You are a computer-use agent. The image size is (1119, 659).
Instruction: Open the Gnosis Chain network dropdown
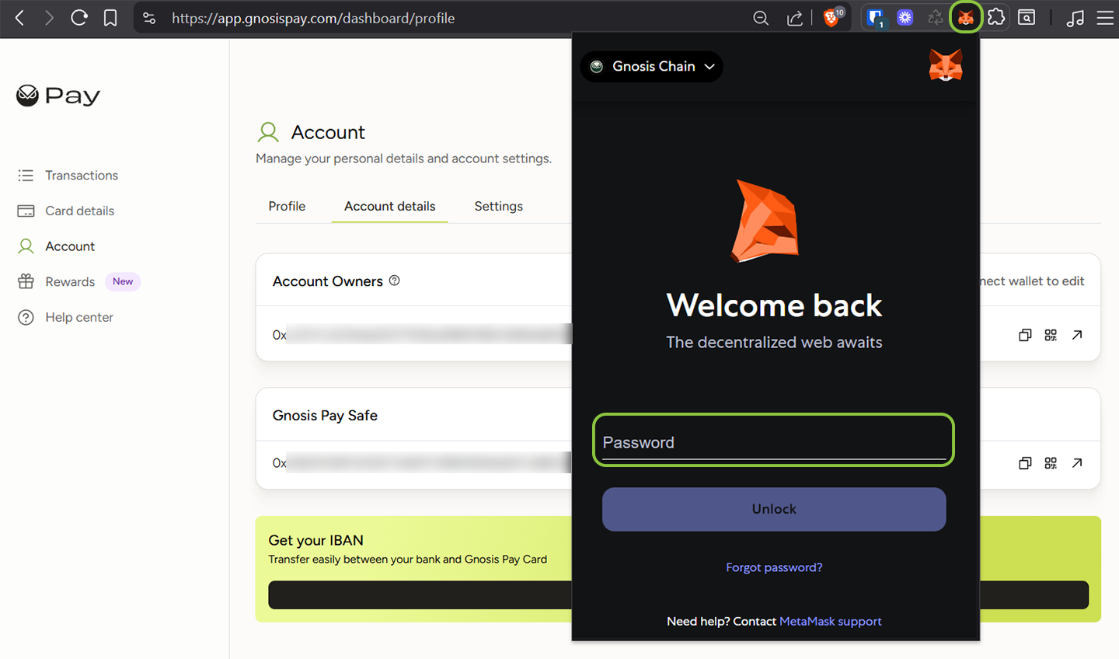pyautogui.click(x=651, y=67)
